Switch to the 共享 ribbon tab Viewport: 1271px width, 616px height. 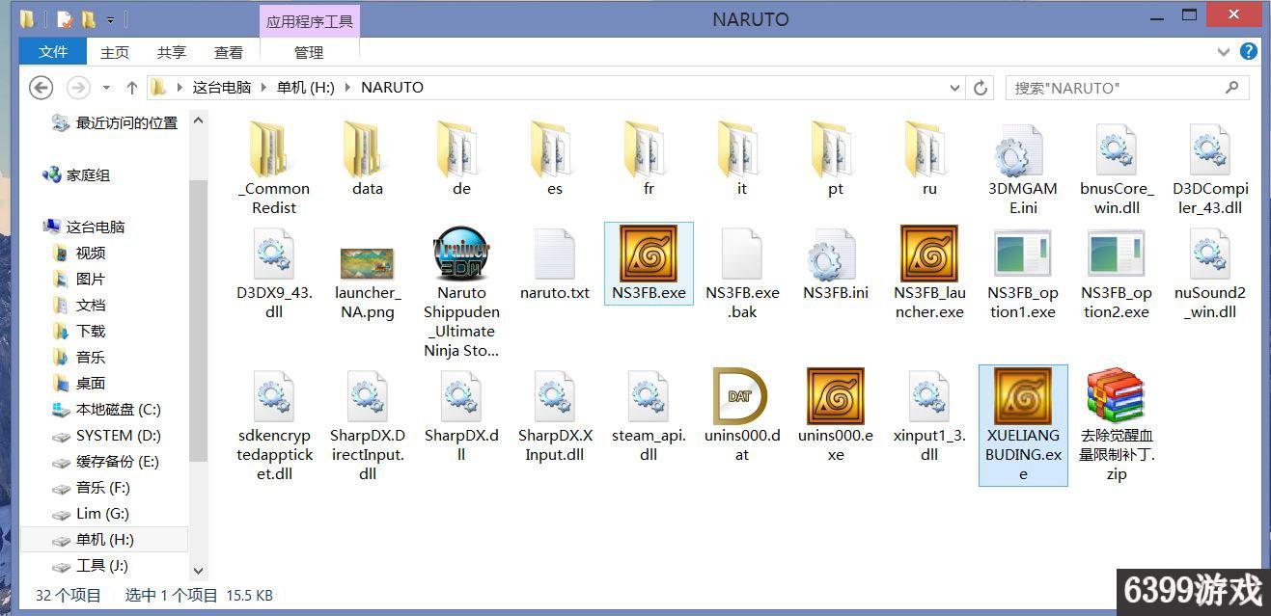(172, 52)
